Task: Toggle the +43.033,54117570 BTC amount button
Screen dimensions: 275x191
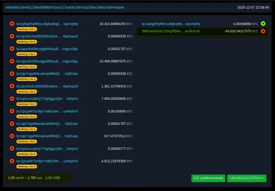Action: pyautogui.click(x=247, y=178)
